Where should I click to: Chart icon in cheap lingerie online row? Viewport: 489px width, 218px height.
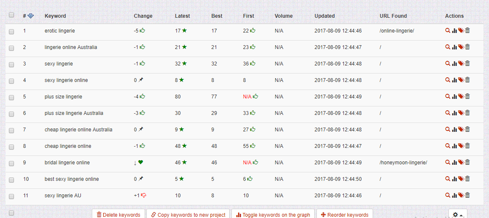click(454, 146)
